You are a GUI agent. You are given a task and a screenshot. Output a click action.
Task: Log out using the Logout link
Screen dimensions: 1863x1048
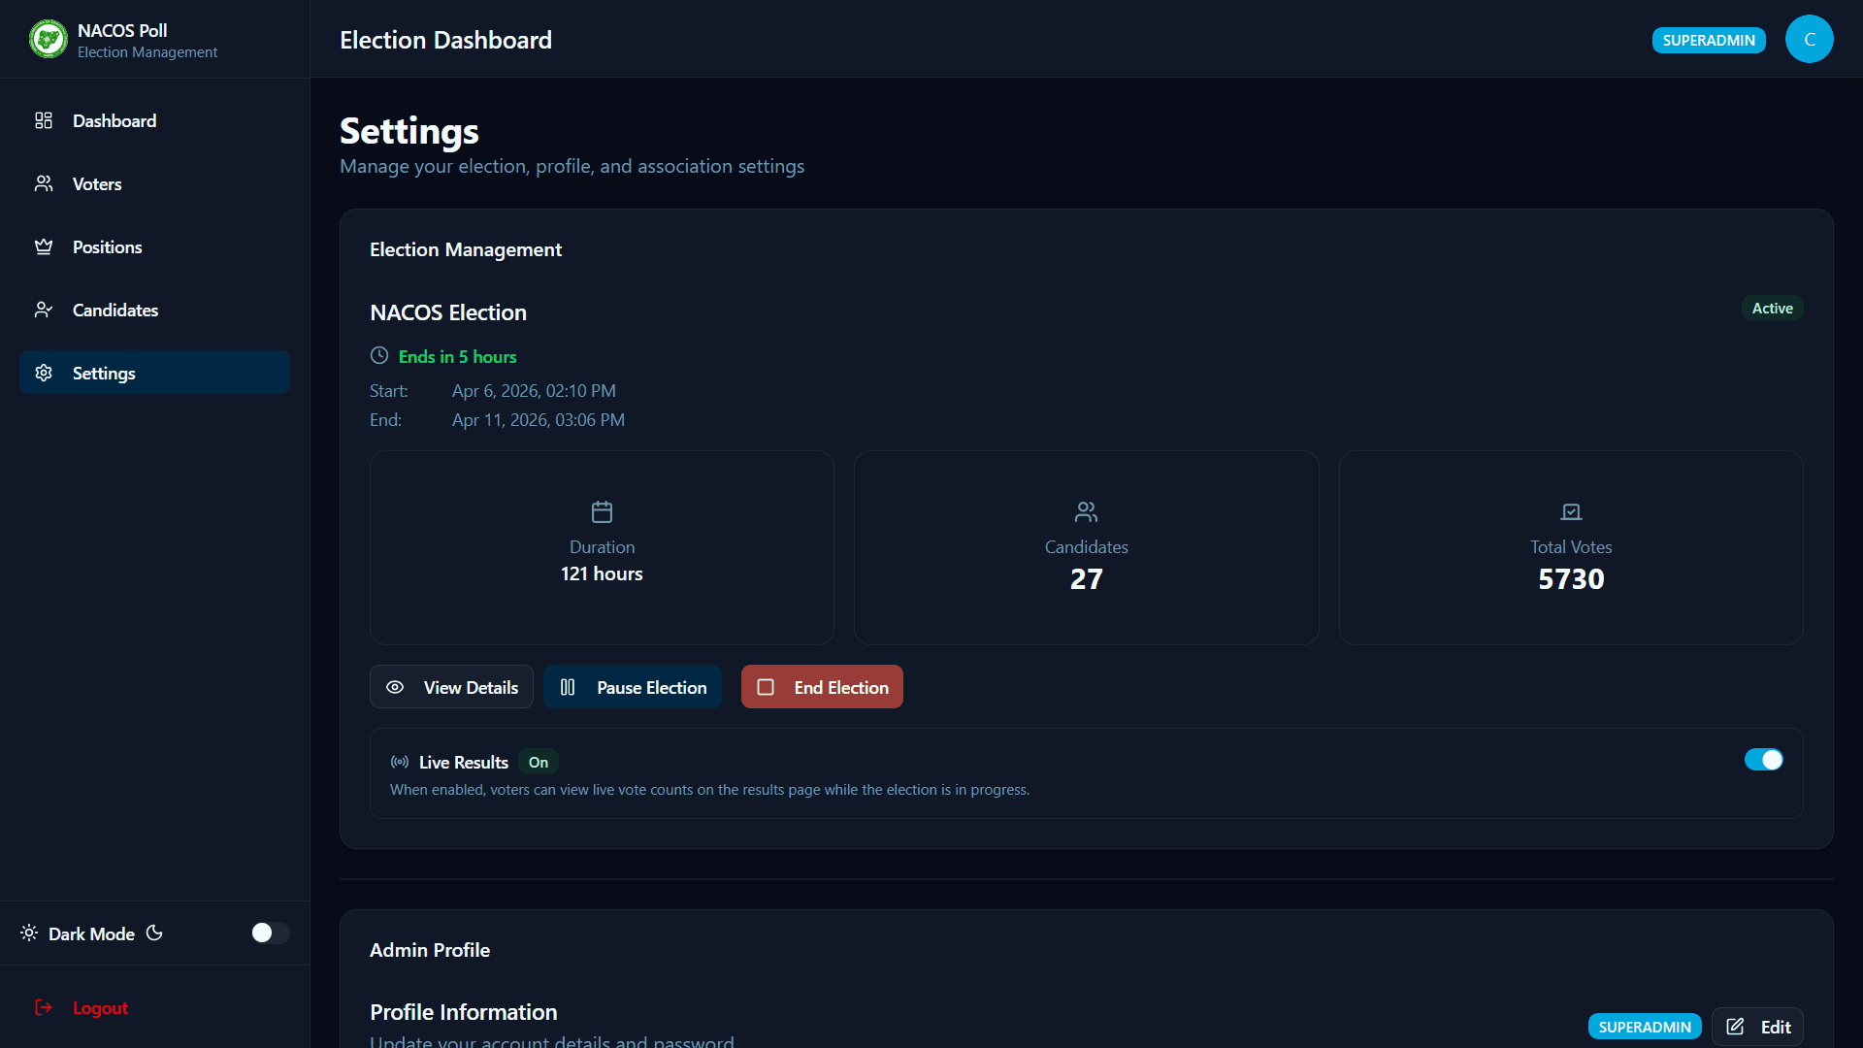coord(99,1008)
